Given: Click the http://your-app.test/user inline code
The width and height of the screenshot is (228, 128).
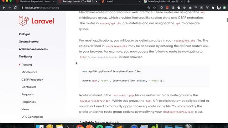Looking at the screenshot, I should (99, 57).
